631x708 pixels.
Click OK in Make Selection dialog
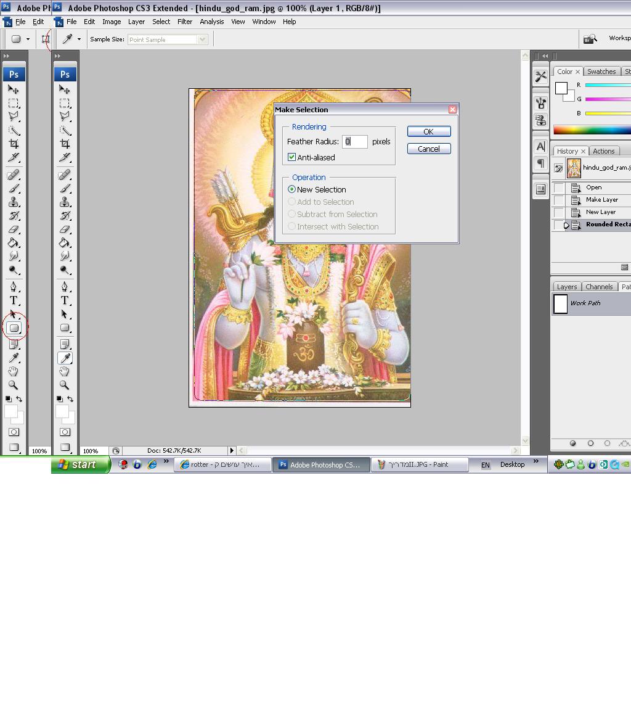(x=428, y=131)
